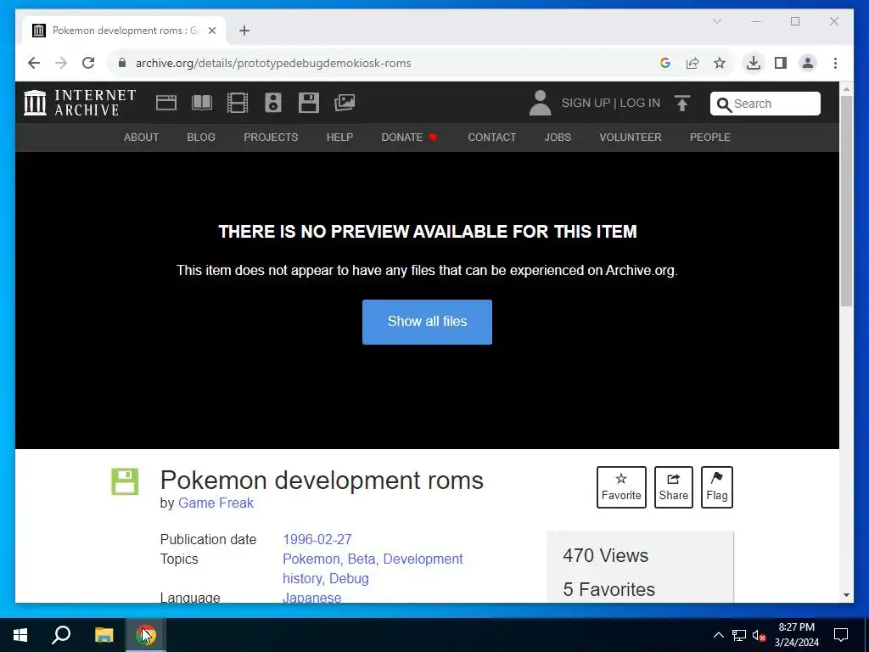This screenshot has height=652, width=869.
Task: Open the network tray icon
Action: click(739, 635)
